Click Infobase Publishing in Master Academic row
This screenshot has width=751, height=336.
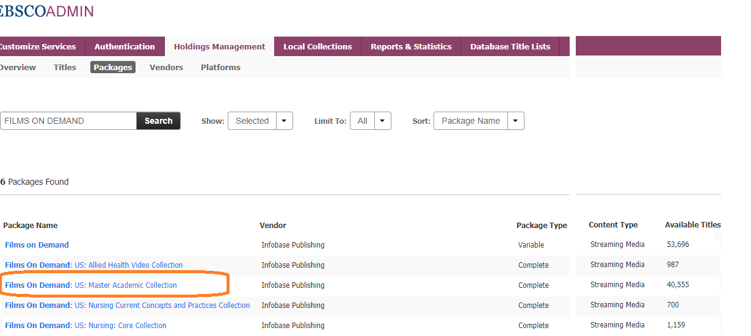pyautogui.click(x=293, y=285)
